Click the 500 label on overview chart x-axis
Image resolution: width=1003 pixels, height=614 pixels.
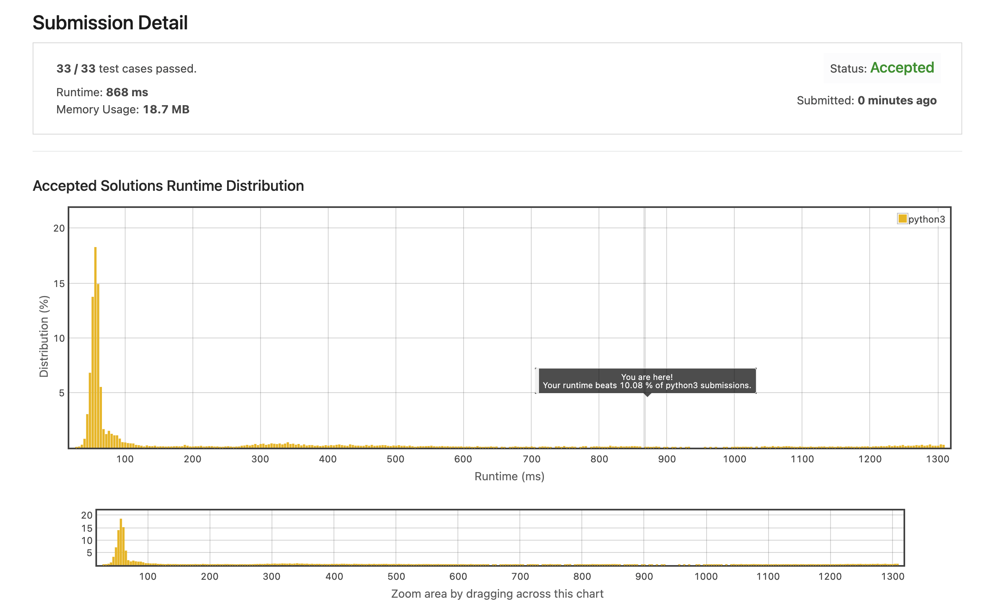(396, 576)
